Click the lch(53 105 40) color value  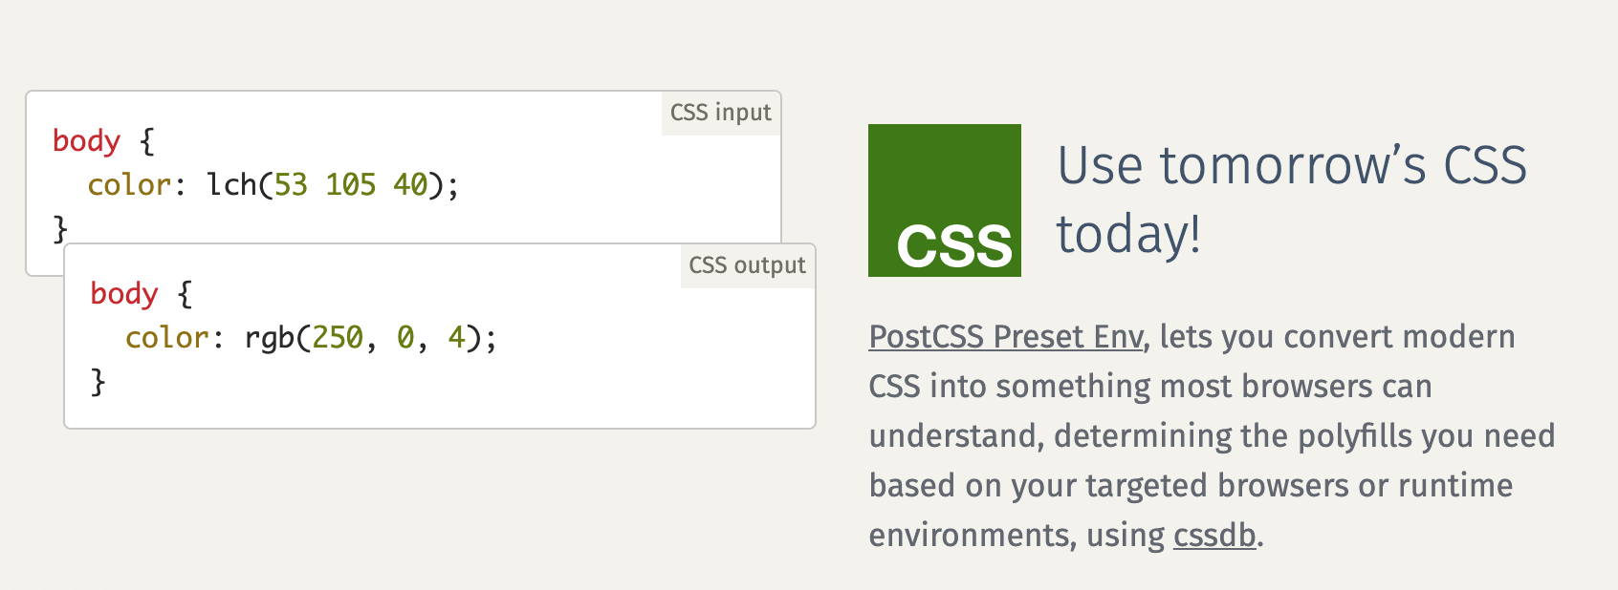click(x=332, y=184)
